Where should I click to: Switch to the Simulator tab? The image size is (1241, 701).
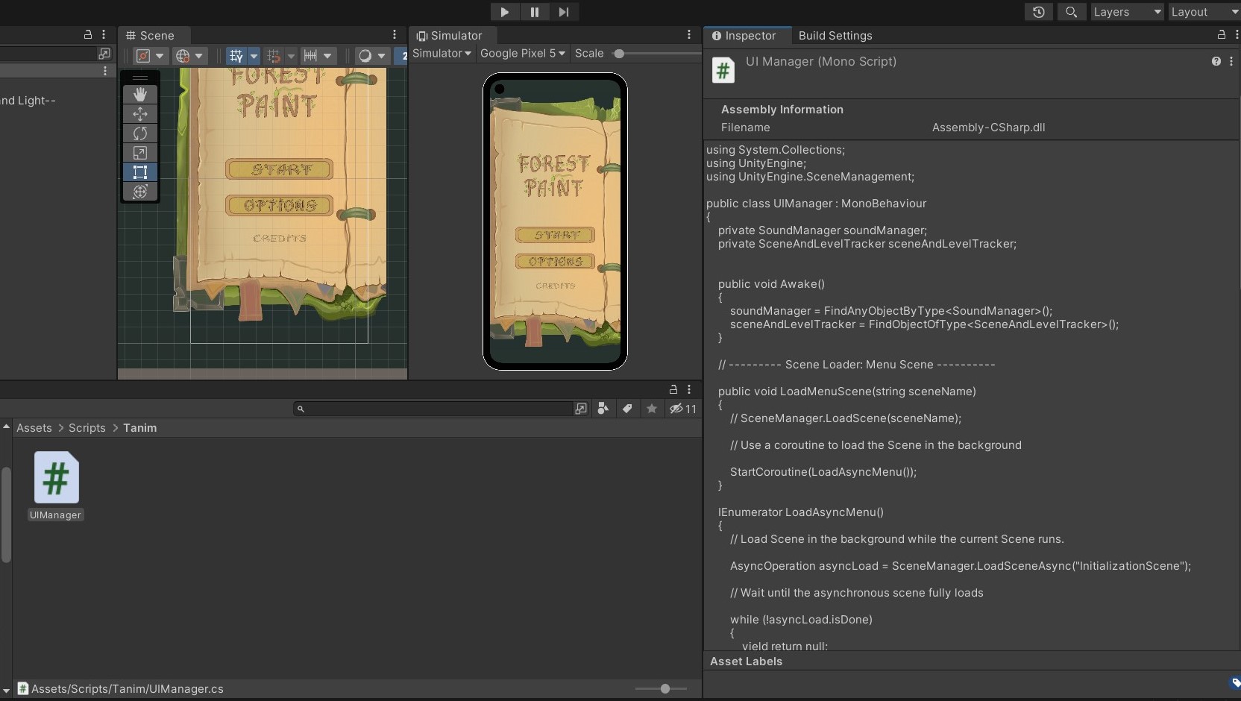[450, 36]
